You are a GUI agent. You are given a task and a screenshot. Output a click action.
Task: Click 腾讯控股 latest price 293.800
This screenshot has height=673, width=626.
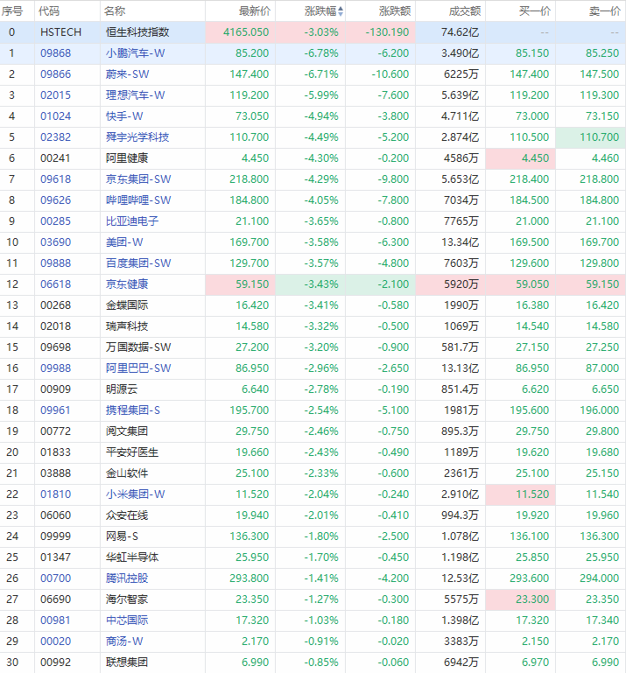click(x=249, y=579)
